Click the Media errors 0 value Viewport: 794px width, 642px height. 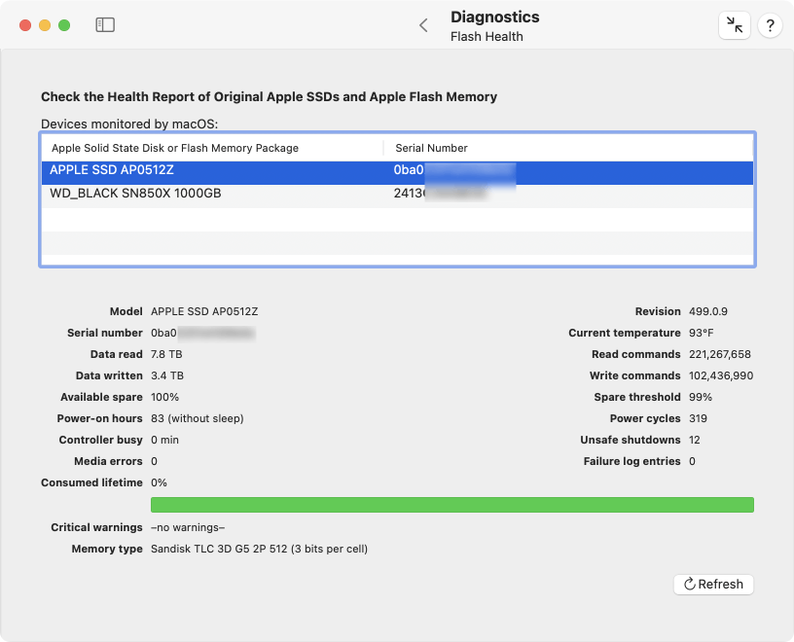coord(154,461)
